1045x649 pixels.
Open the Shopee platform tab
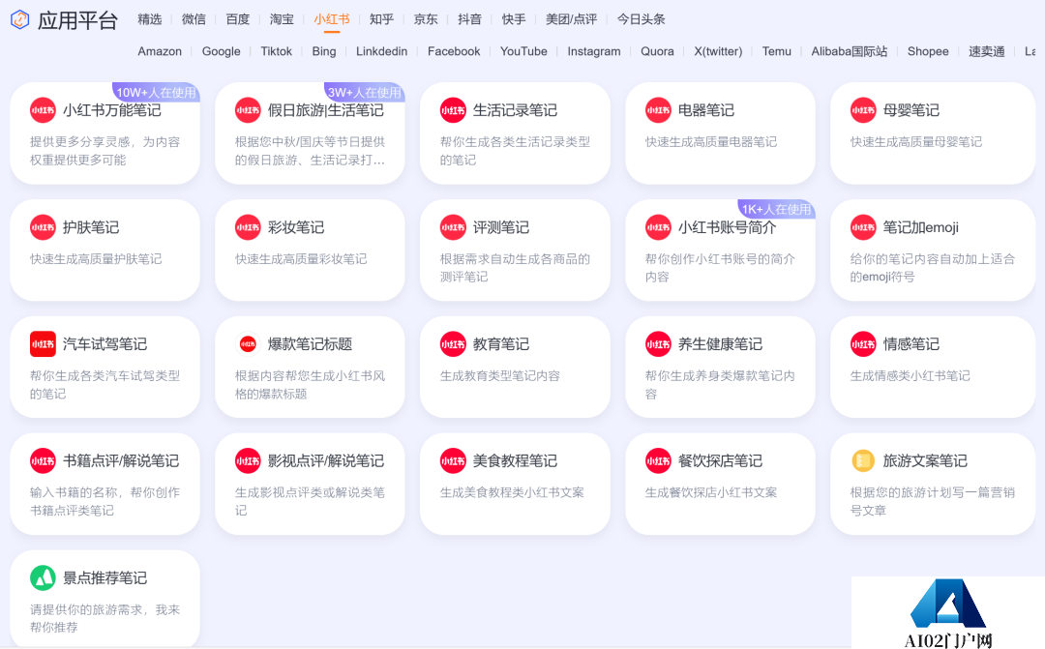coord(928,51)
